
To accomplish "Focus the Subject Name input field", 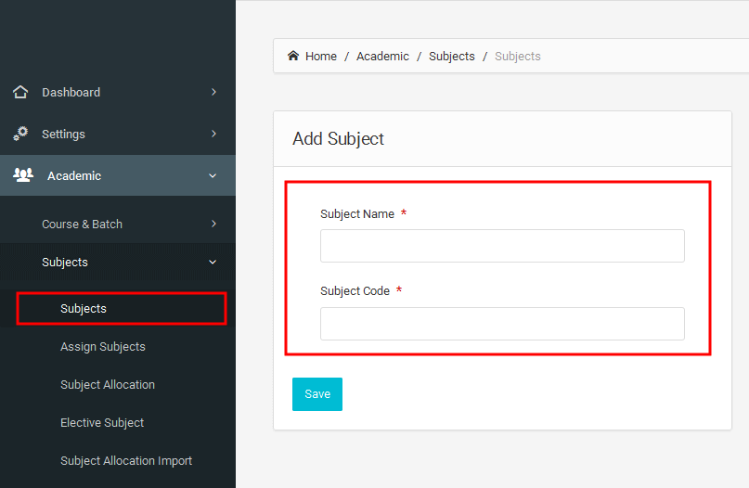I will pyautogui.click(x=502, y=246).
